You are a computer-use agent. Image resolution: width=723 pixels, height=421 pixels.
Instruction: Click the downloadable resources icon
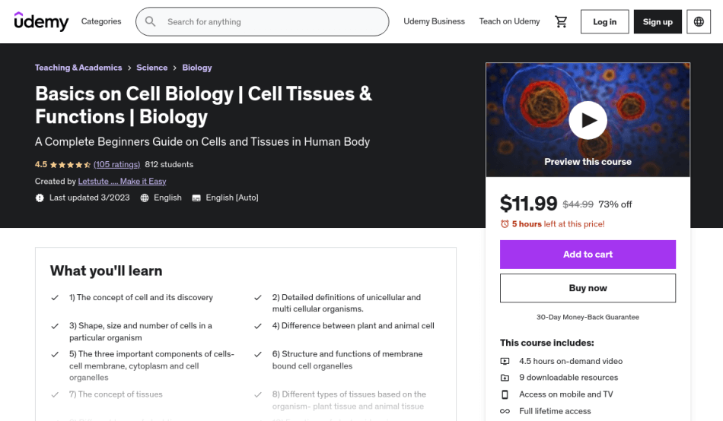pos(505,378)
